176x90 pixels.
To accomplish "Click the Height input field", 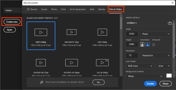I will tap(132, 44).
